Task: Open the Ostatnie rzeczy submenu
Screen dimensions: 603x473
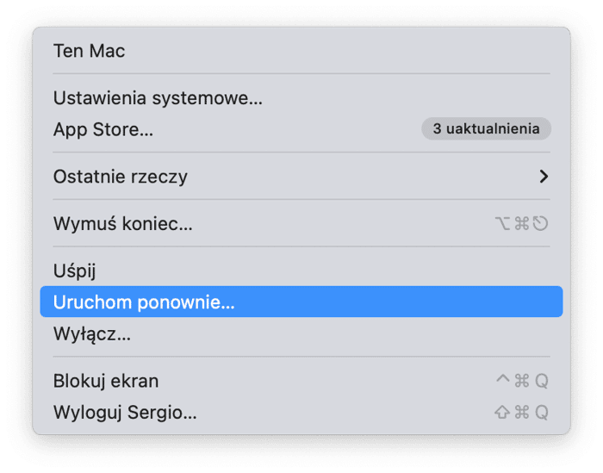Action: [x=301, y=177]
